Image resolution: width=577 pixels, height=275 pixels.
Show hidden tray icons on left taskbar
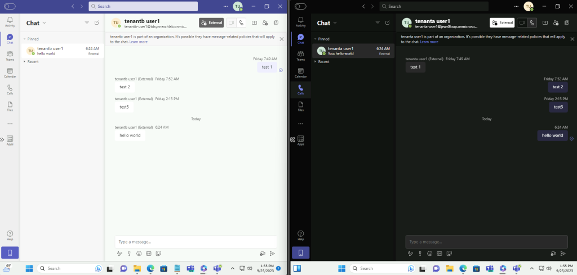pyautogui.click(x=233, y=268)
